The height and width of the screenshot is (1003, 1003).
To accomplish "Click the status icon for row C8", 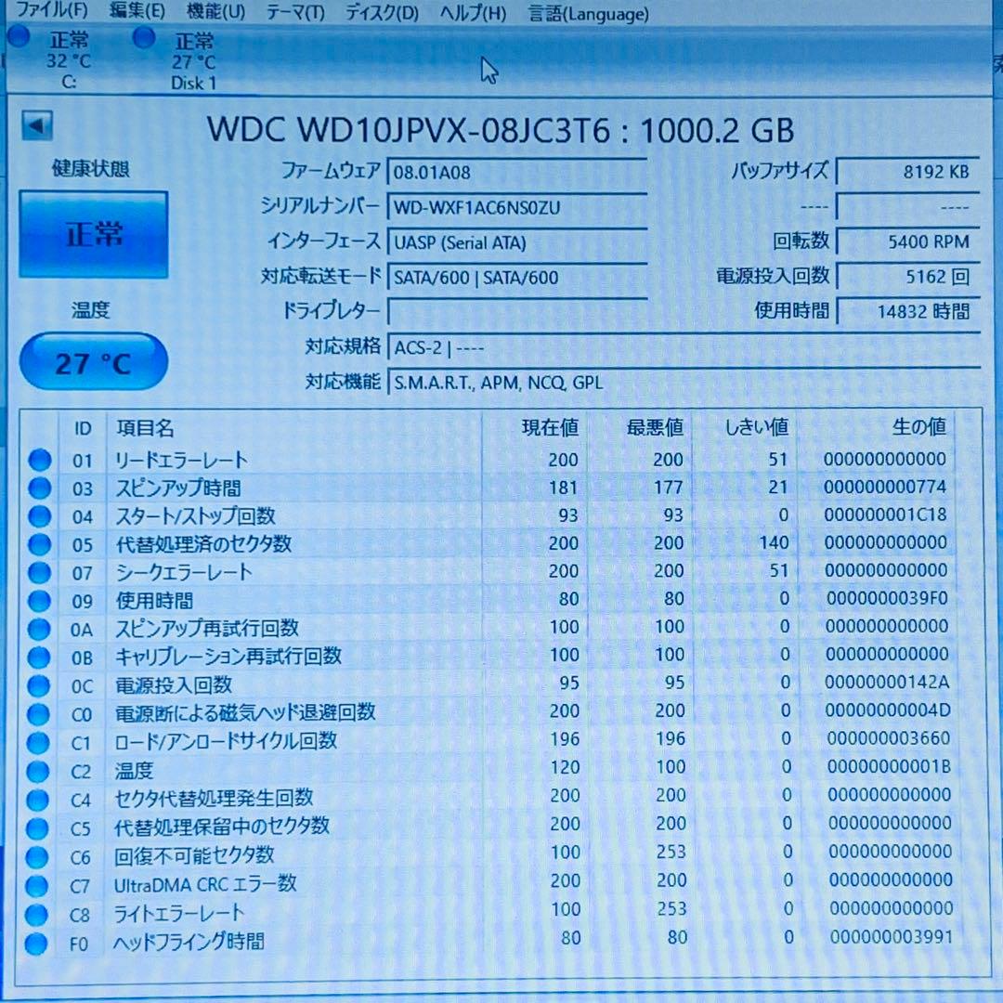I will tap(36, 915).
